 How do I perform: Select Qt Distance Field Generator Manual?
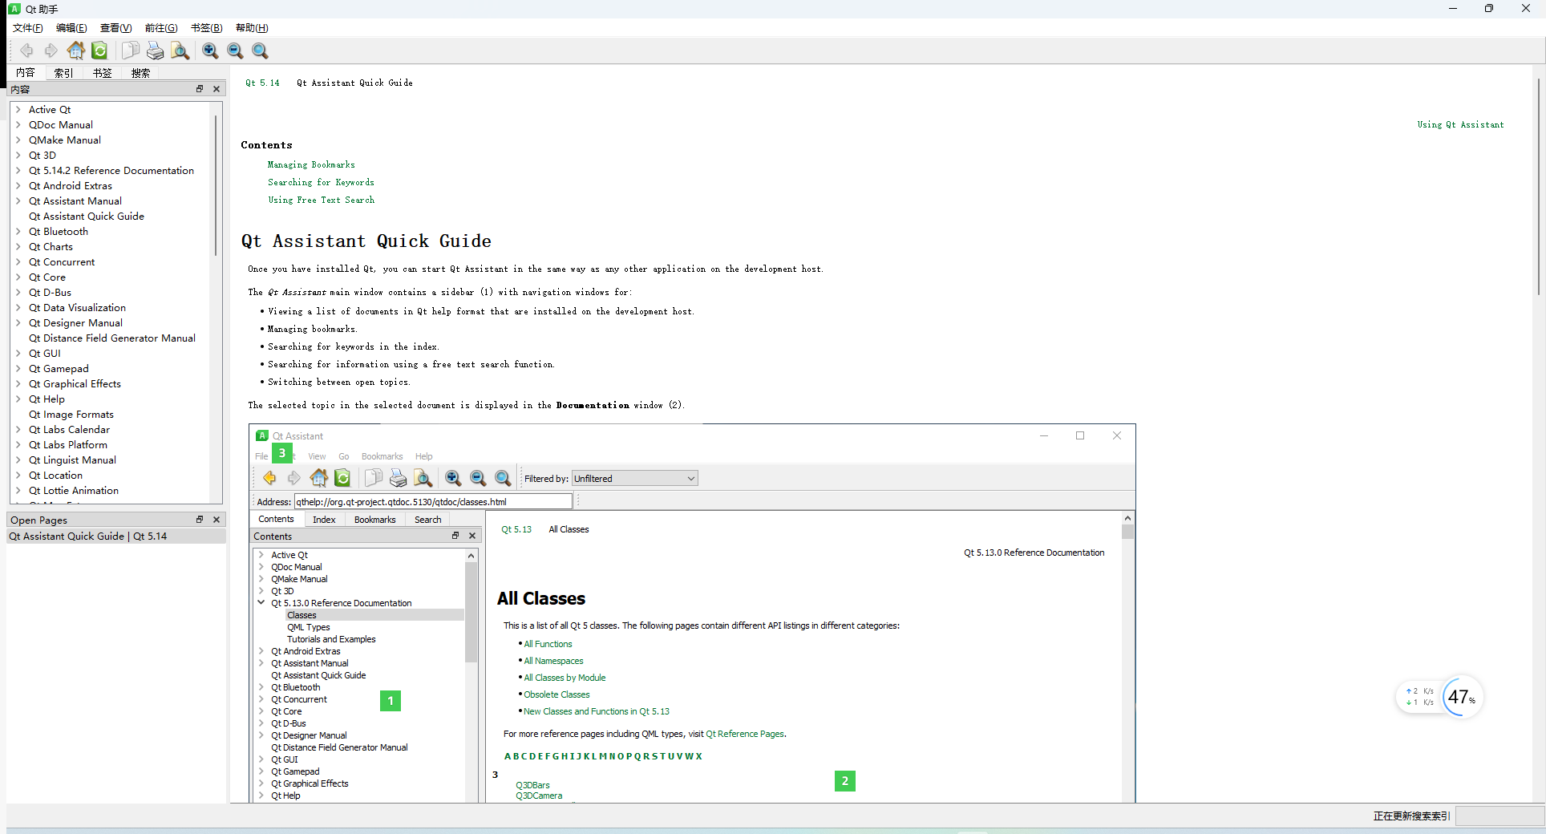click(112, 338)
